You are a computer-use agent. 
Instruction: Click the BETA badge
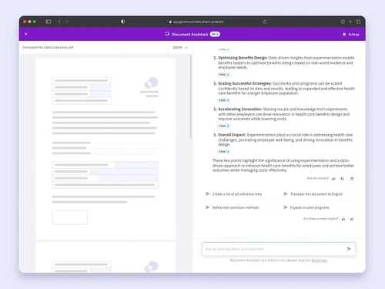(x=215, y=34)
